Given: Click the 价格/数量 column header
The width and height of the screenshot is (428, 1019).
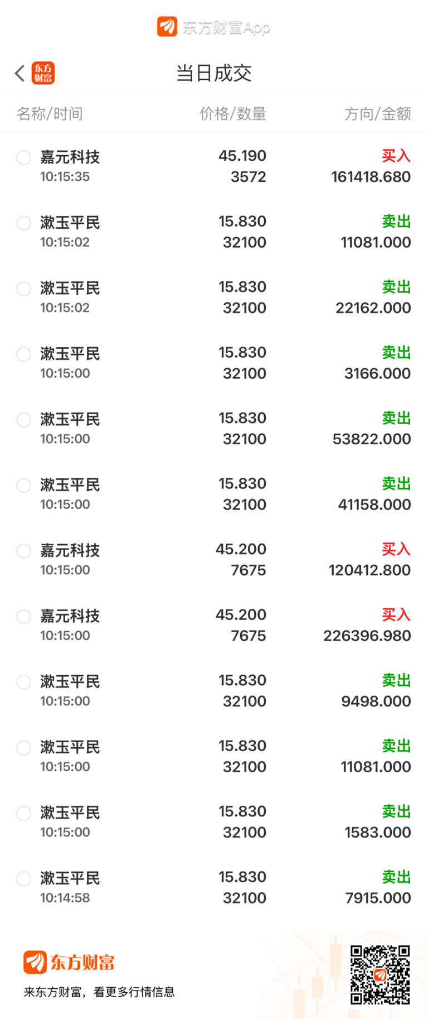Looking at the screenshot, I should click(x=233, y=114).
